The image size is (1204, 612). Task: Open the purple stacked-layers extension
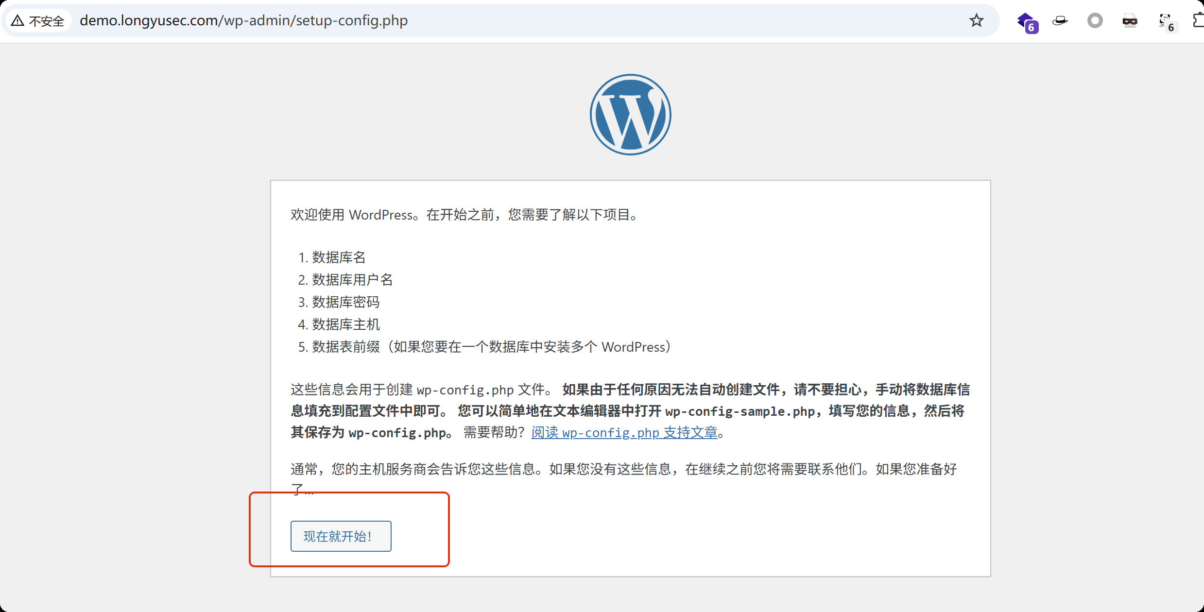click(1026, 21)
